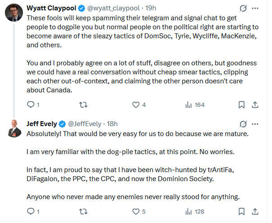View analytics for Jeff Evely's tweet
The image size is (272, 223).
click(x=189, y=211)
